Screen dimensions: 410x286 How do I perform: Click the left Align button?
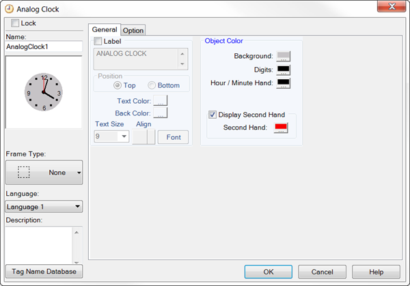139,137
